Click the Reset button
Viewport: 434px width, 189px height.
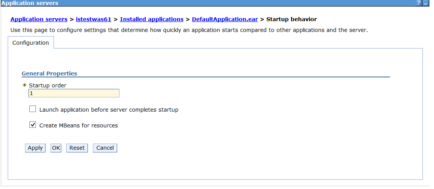(77, 148)
